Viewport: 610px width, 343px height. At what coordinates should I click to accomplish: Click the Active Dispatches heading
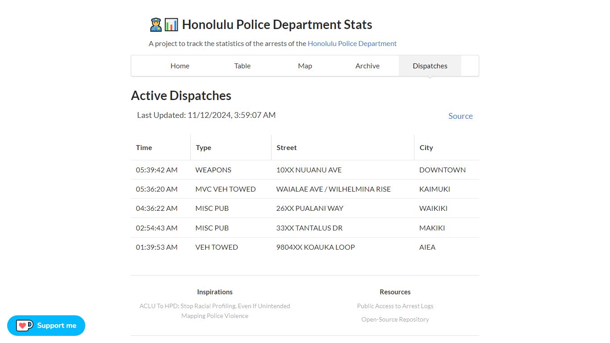181,96
